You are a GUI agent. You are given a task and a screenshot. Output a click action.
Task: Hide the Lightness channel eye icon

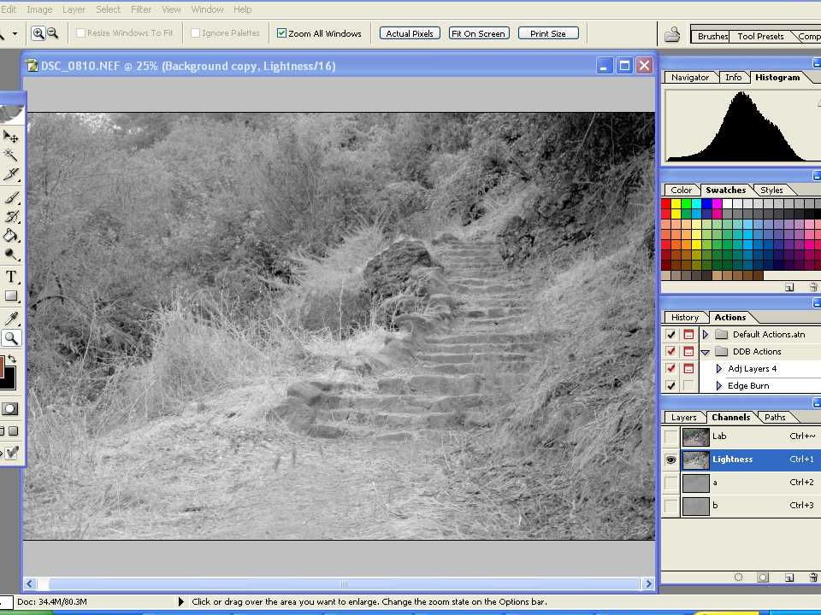[670, 460]
